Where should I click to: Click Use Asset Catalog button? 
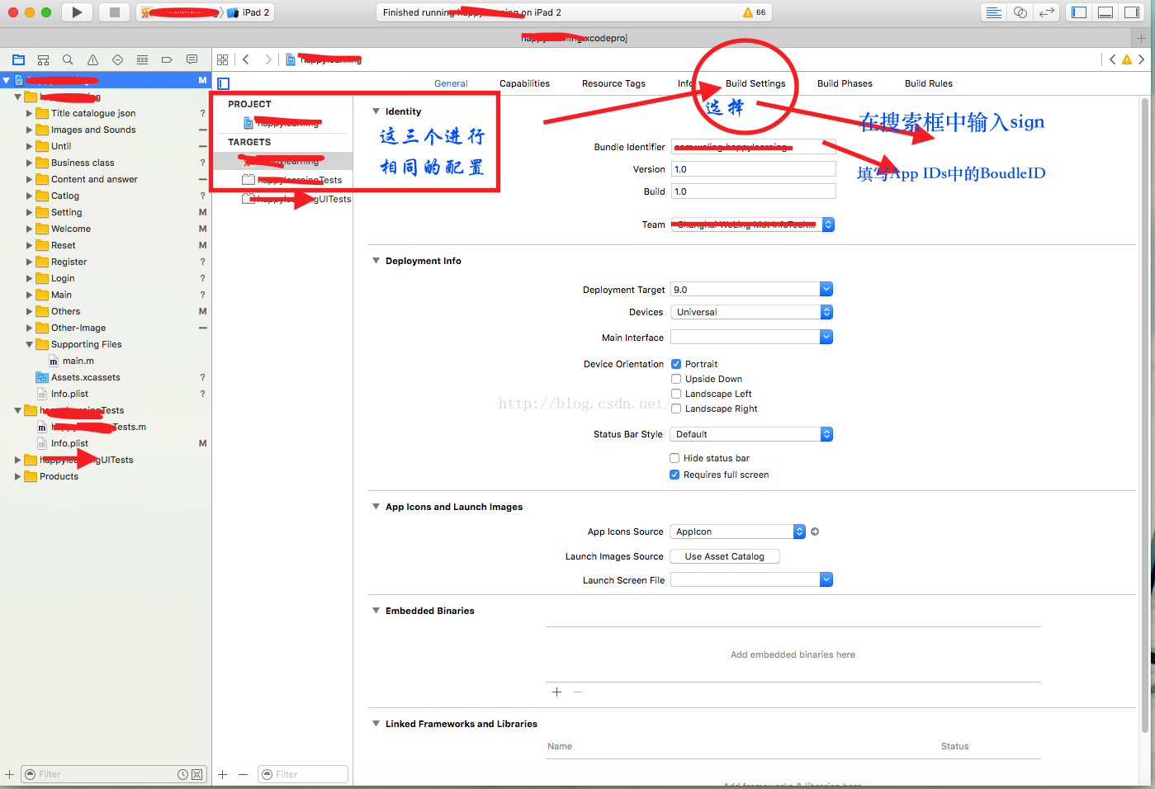725,556
